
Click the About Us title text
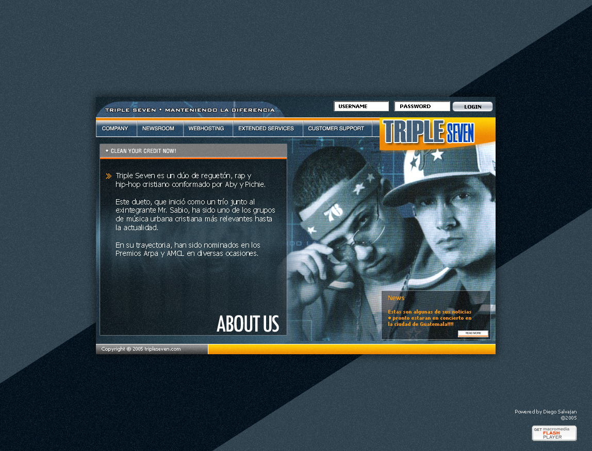[248, 324]
